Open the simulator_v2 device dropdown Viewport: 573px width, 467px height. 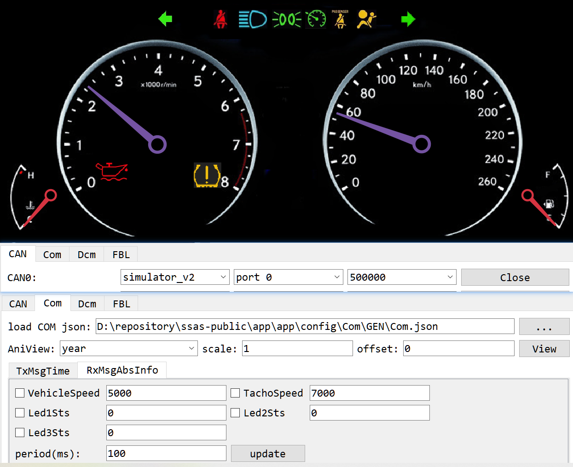(175, 277)
